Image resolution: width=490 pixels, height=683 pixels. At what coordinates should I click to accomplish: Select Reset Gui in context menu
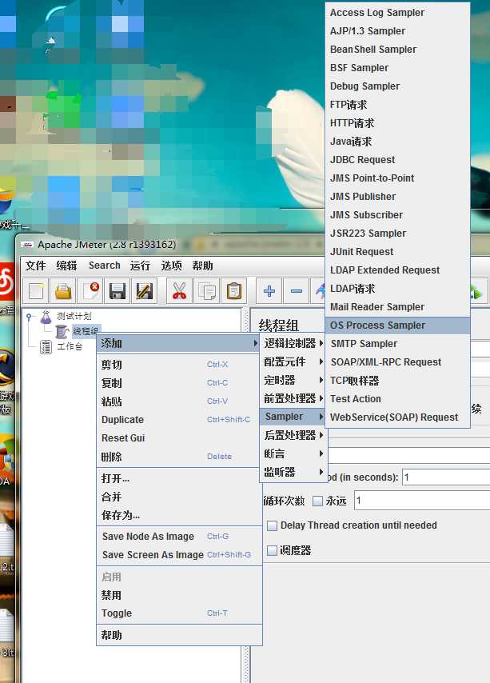178,438
